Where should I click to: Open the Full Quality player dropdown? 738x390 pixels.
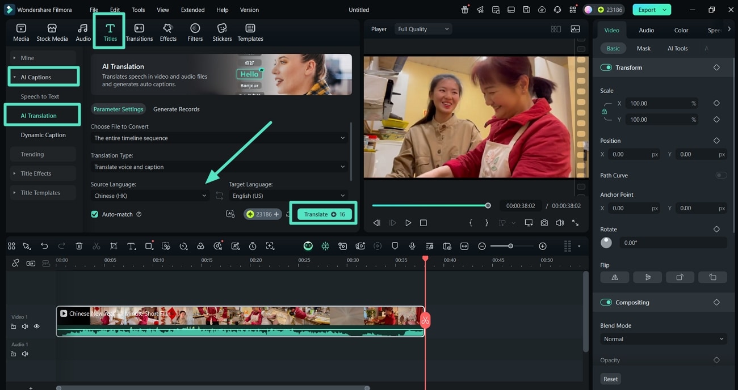click(423, 29)
